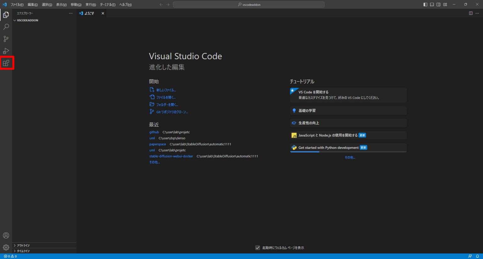
Task: Select the Explorer icon in the activity bar
Action: [6, 15]
